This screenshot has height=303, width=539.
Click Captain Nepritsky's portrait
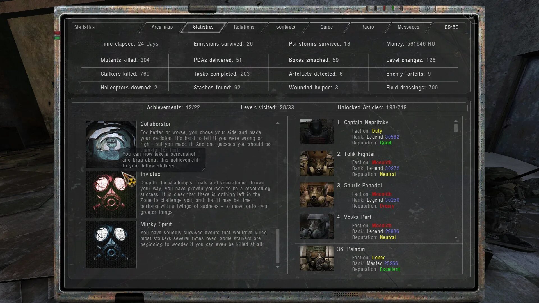pos(316,132)
